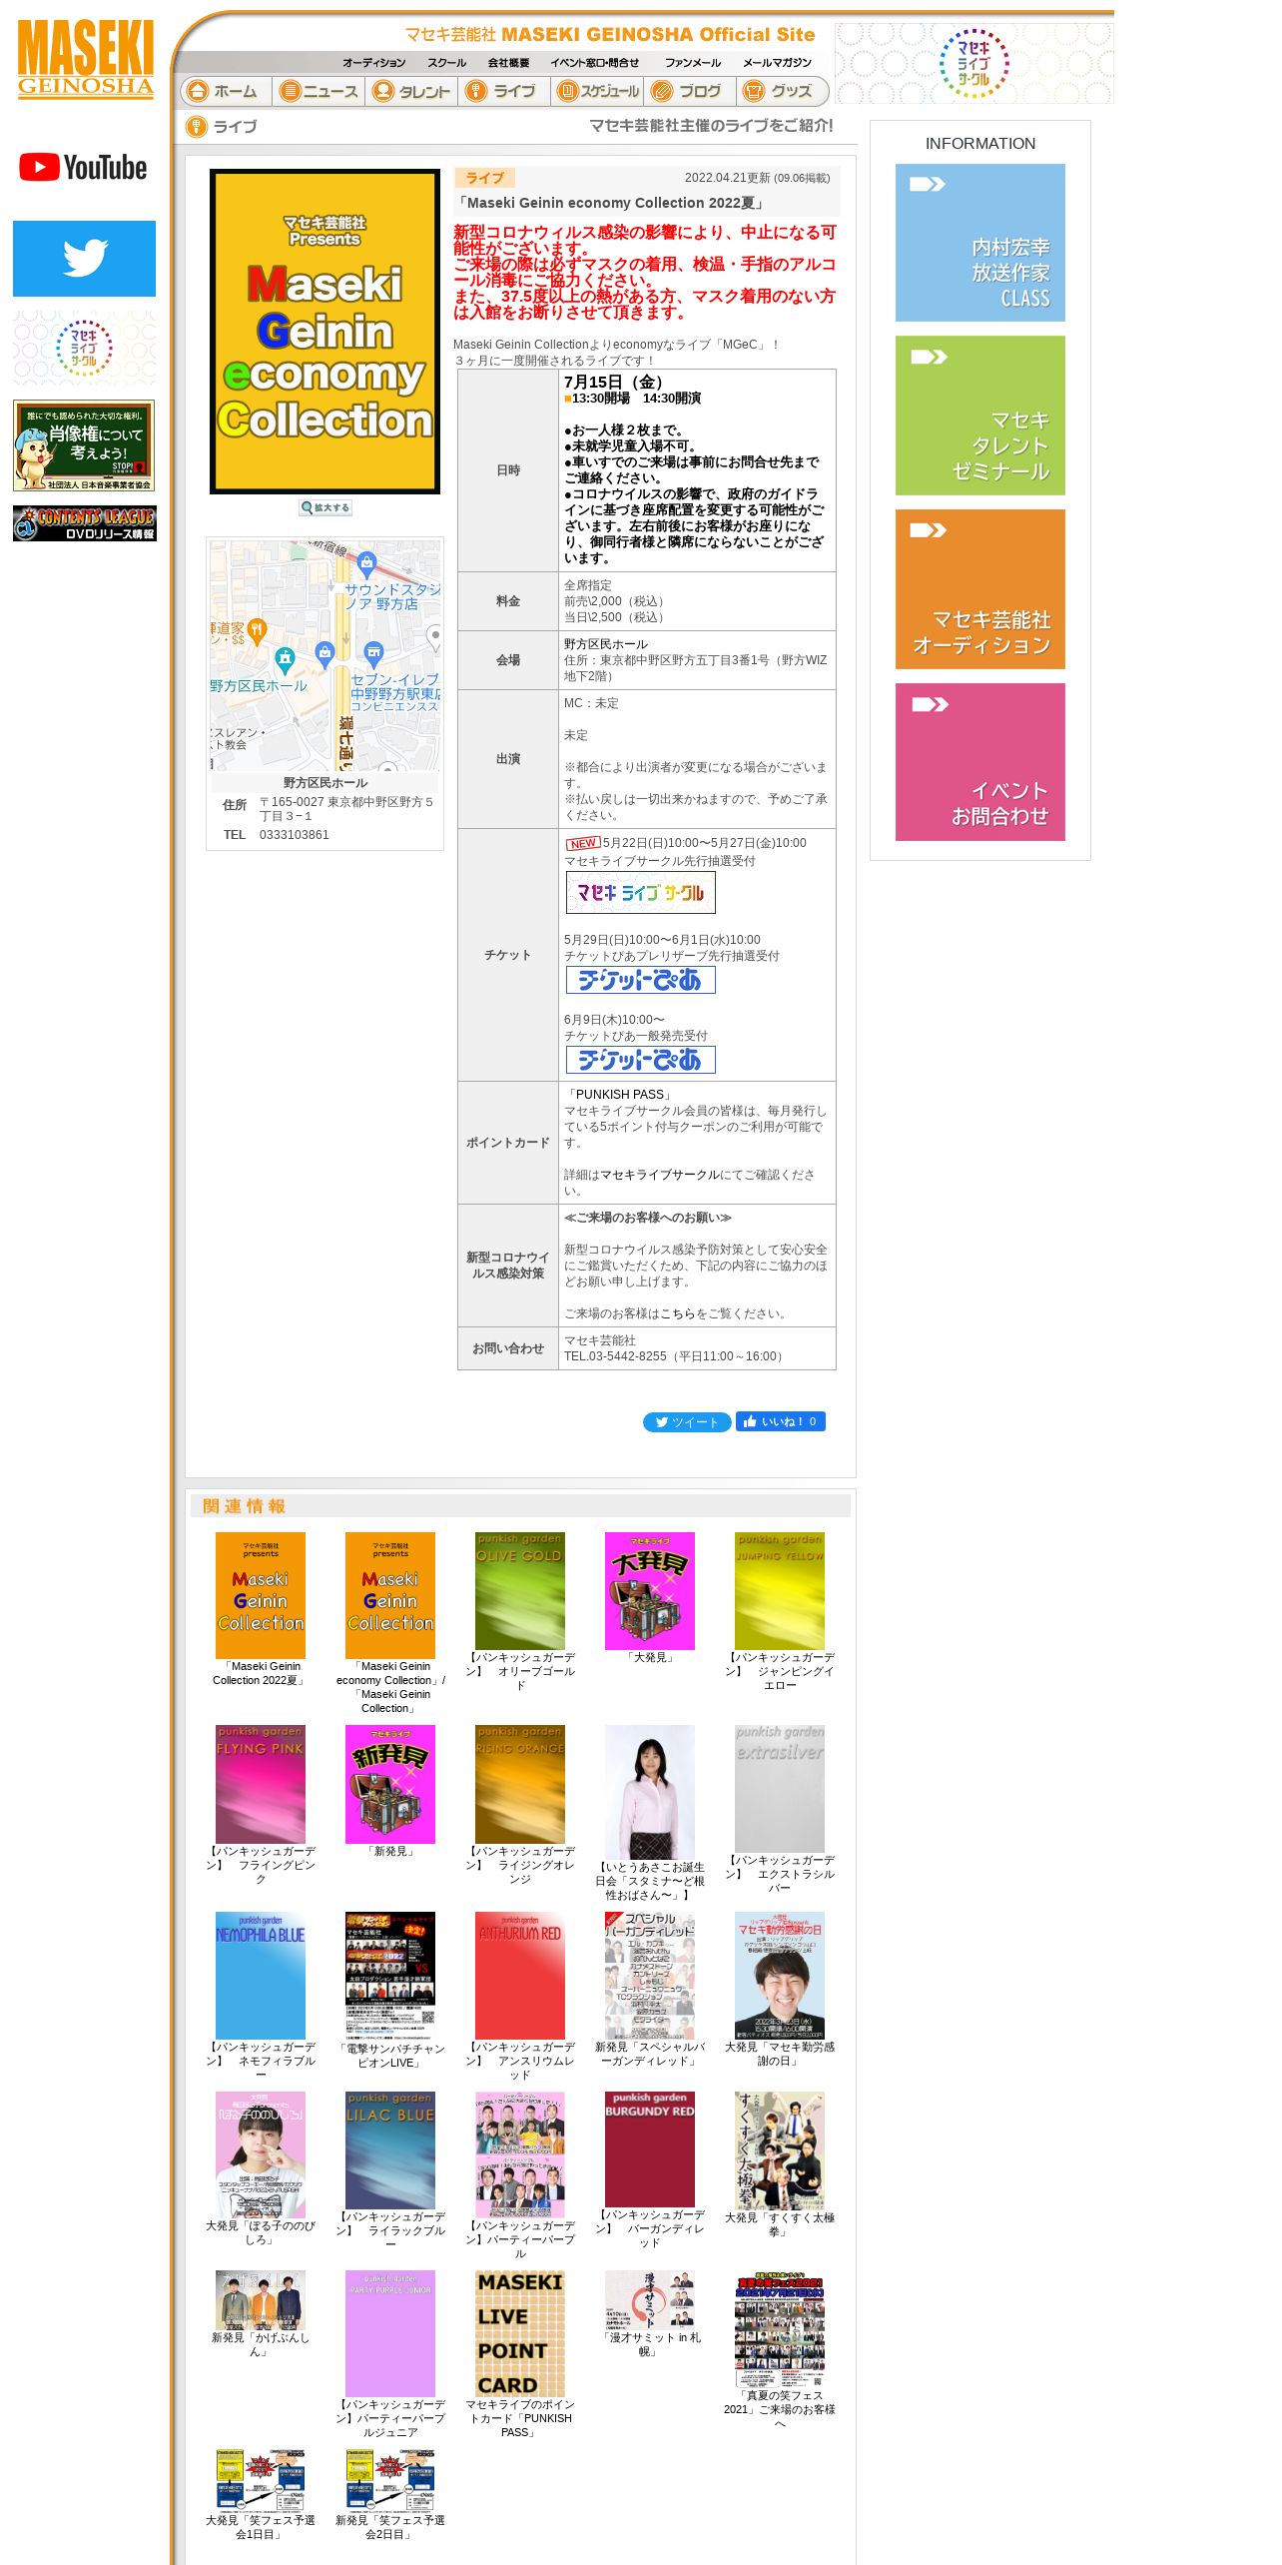Open ライラックブルー thumbnail
The height and width of the screenshot is (2565, 1282).
(390, 2150)
